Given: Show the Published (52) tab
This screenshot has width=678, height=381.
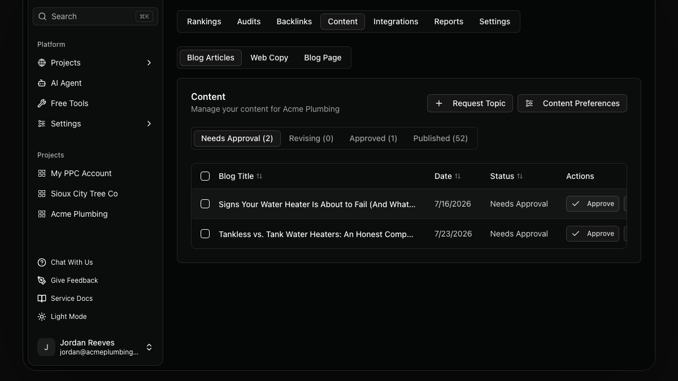Looking at the screenshot, I should [x=440, y=138].
